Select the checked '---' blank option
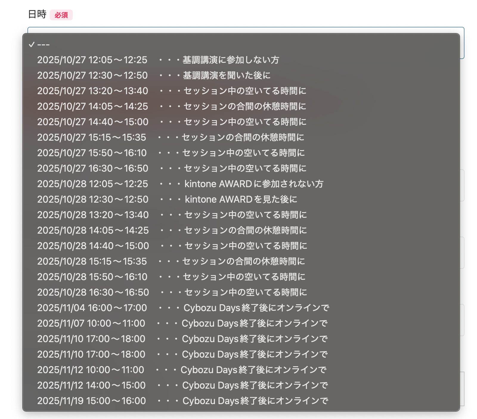The image size is (477, 419). [44, 45]
